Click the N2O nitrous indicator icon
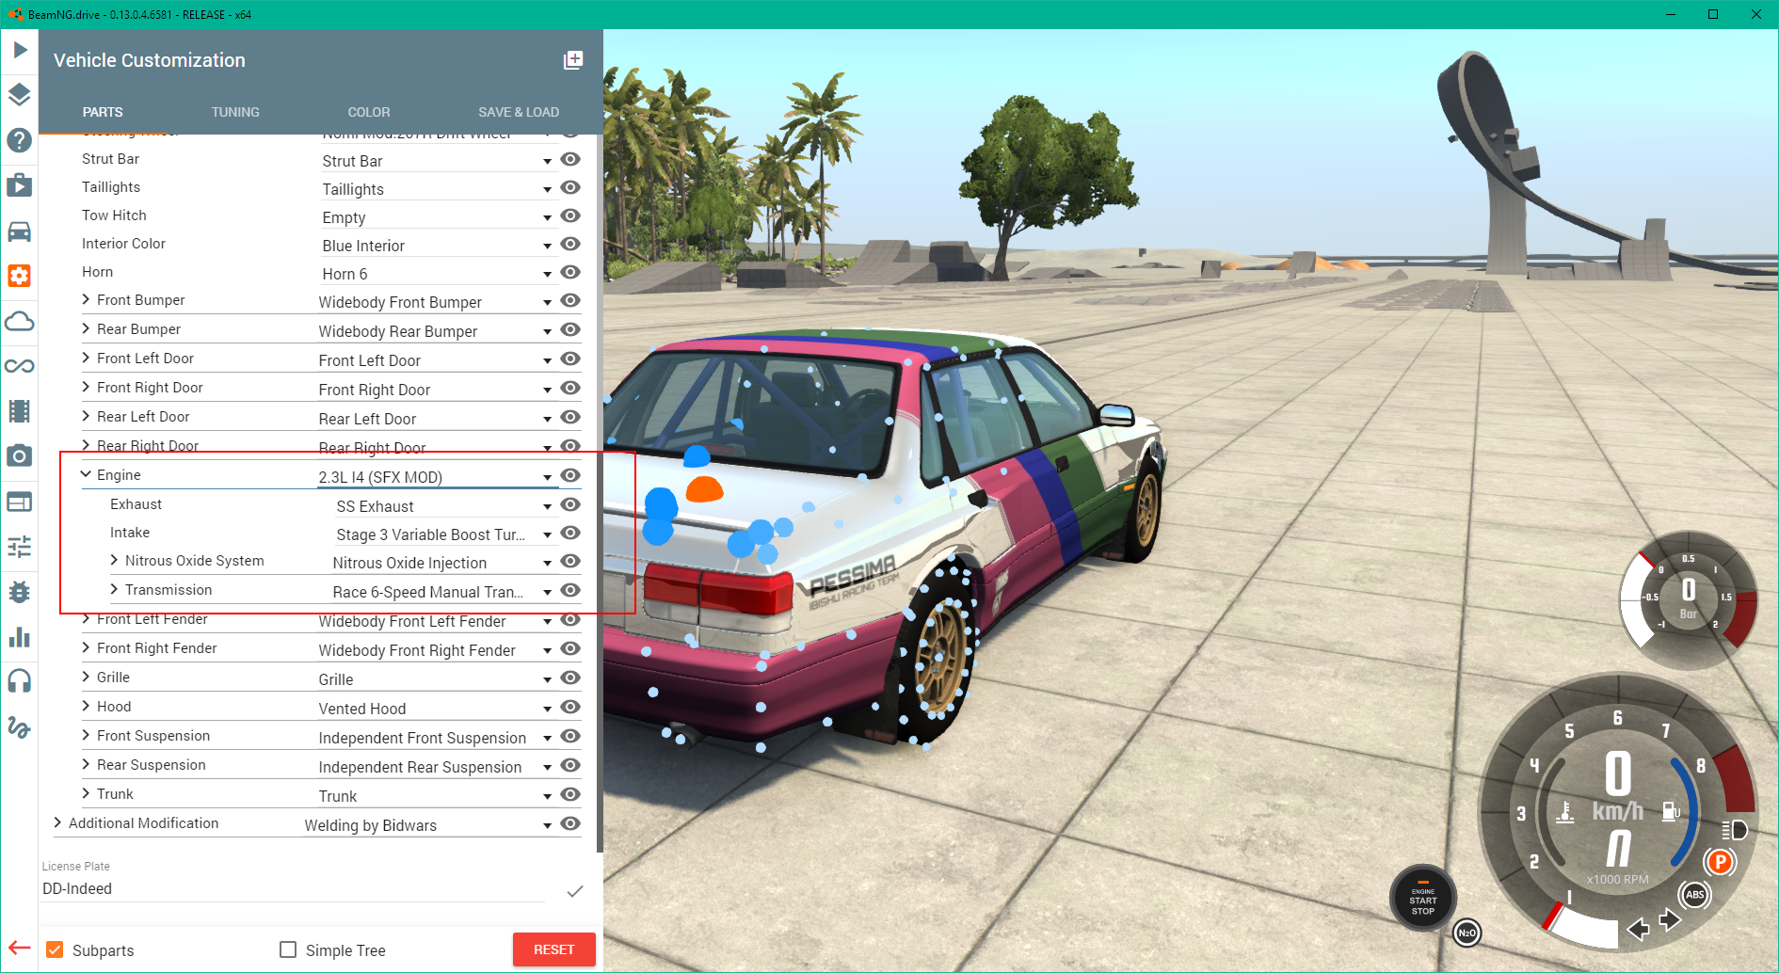The width and height of the screenshot is (1779, 973). tap(1466, 933)
